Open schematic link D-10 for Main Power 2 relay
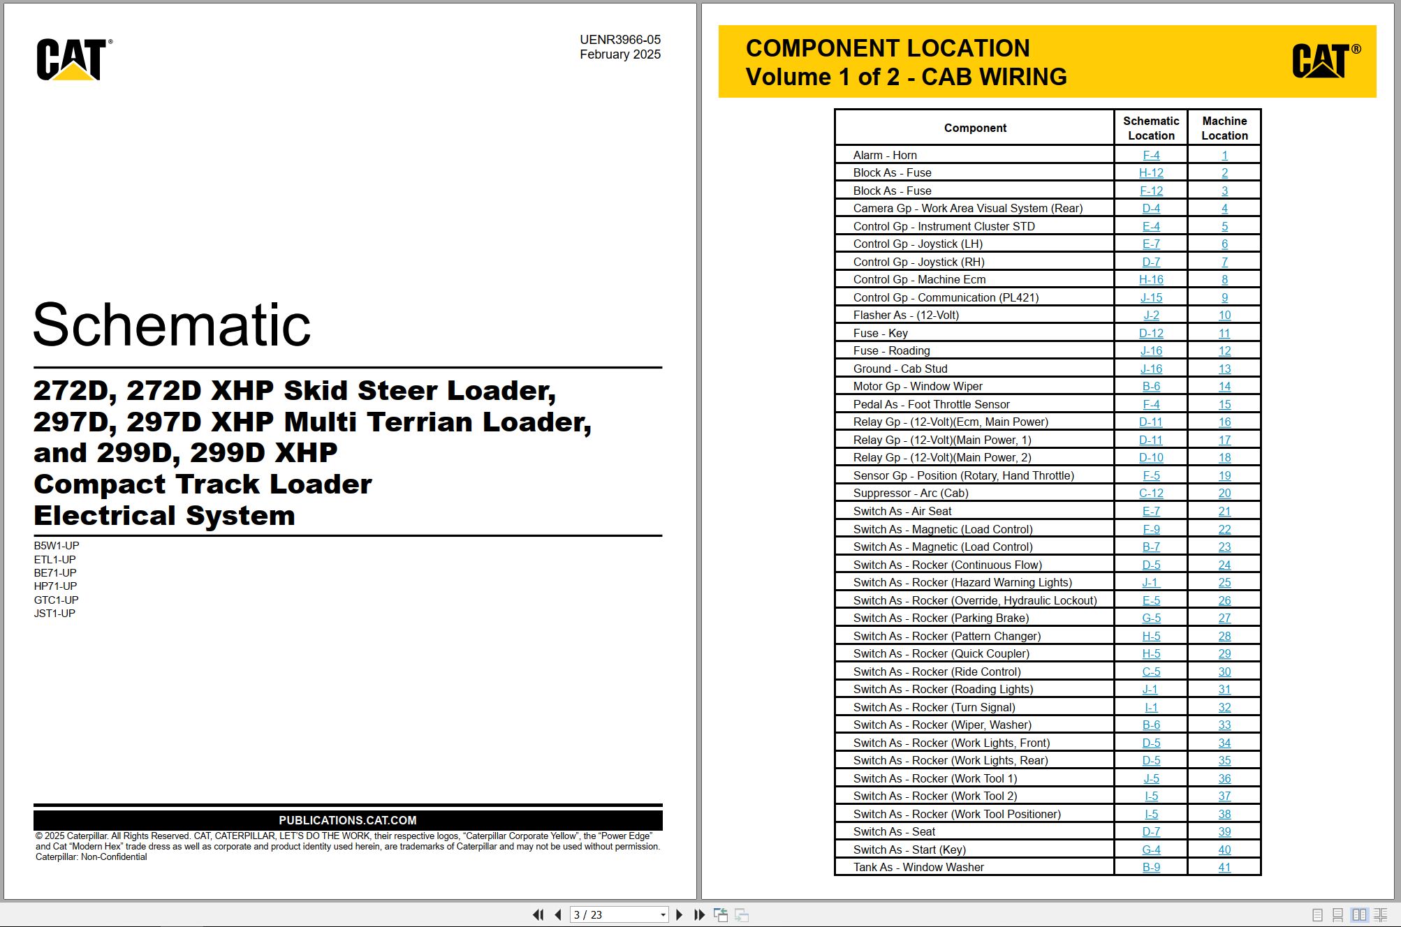 tap(1151, 457)
